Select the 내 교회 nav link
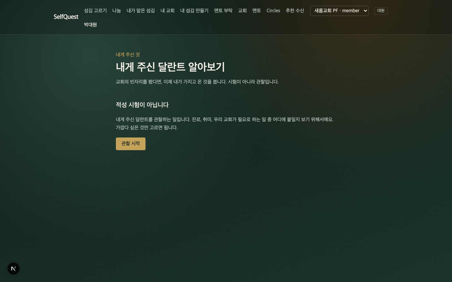This screenshot has height=282, width=452. point(168,11)
